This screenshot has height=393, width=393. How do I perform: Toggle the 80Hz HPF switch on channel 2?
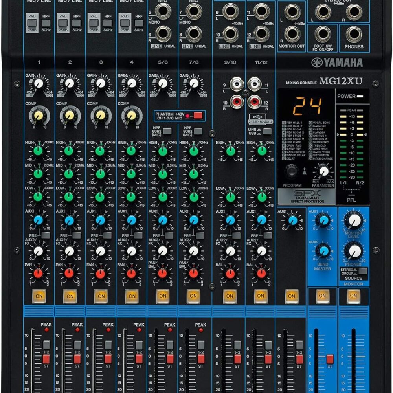(x=77, y=23)
